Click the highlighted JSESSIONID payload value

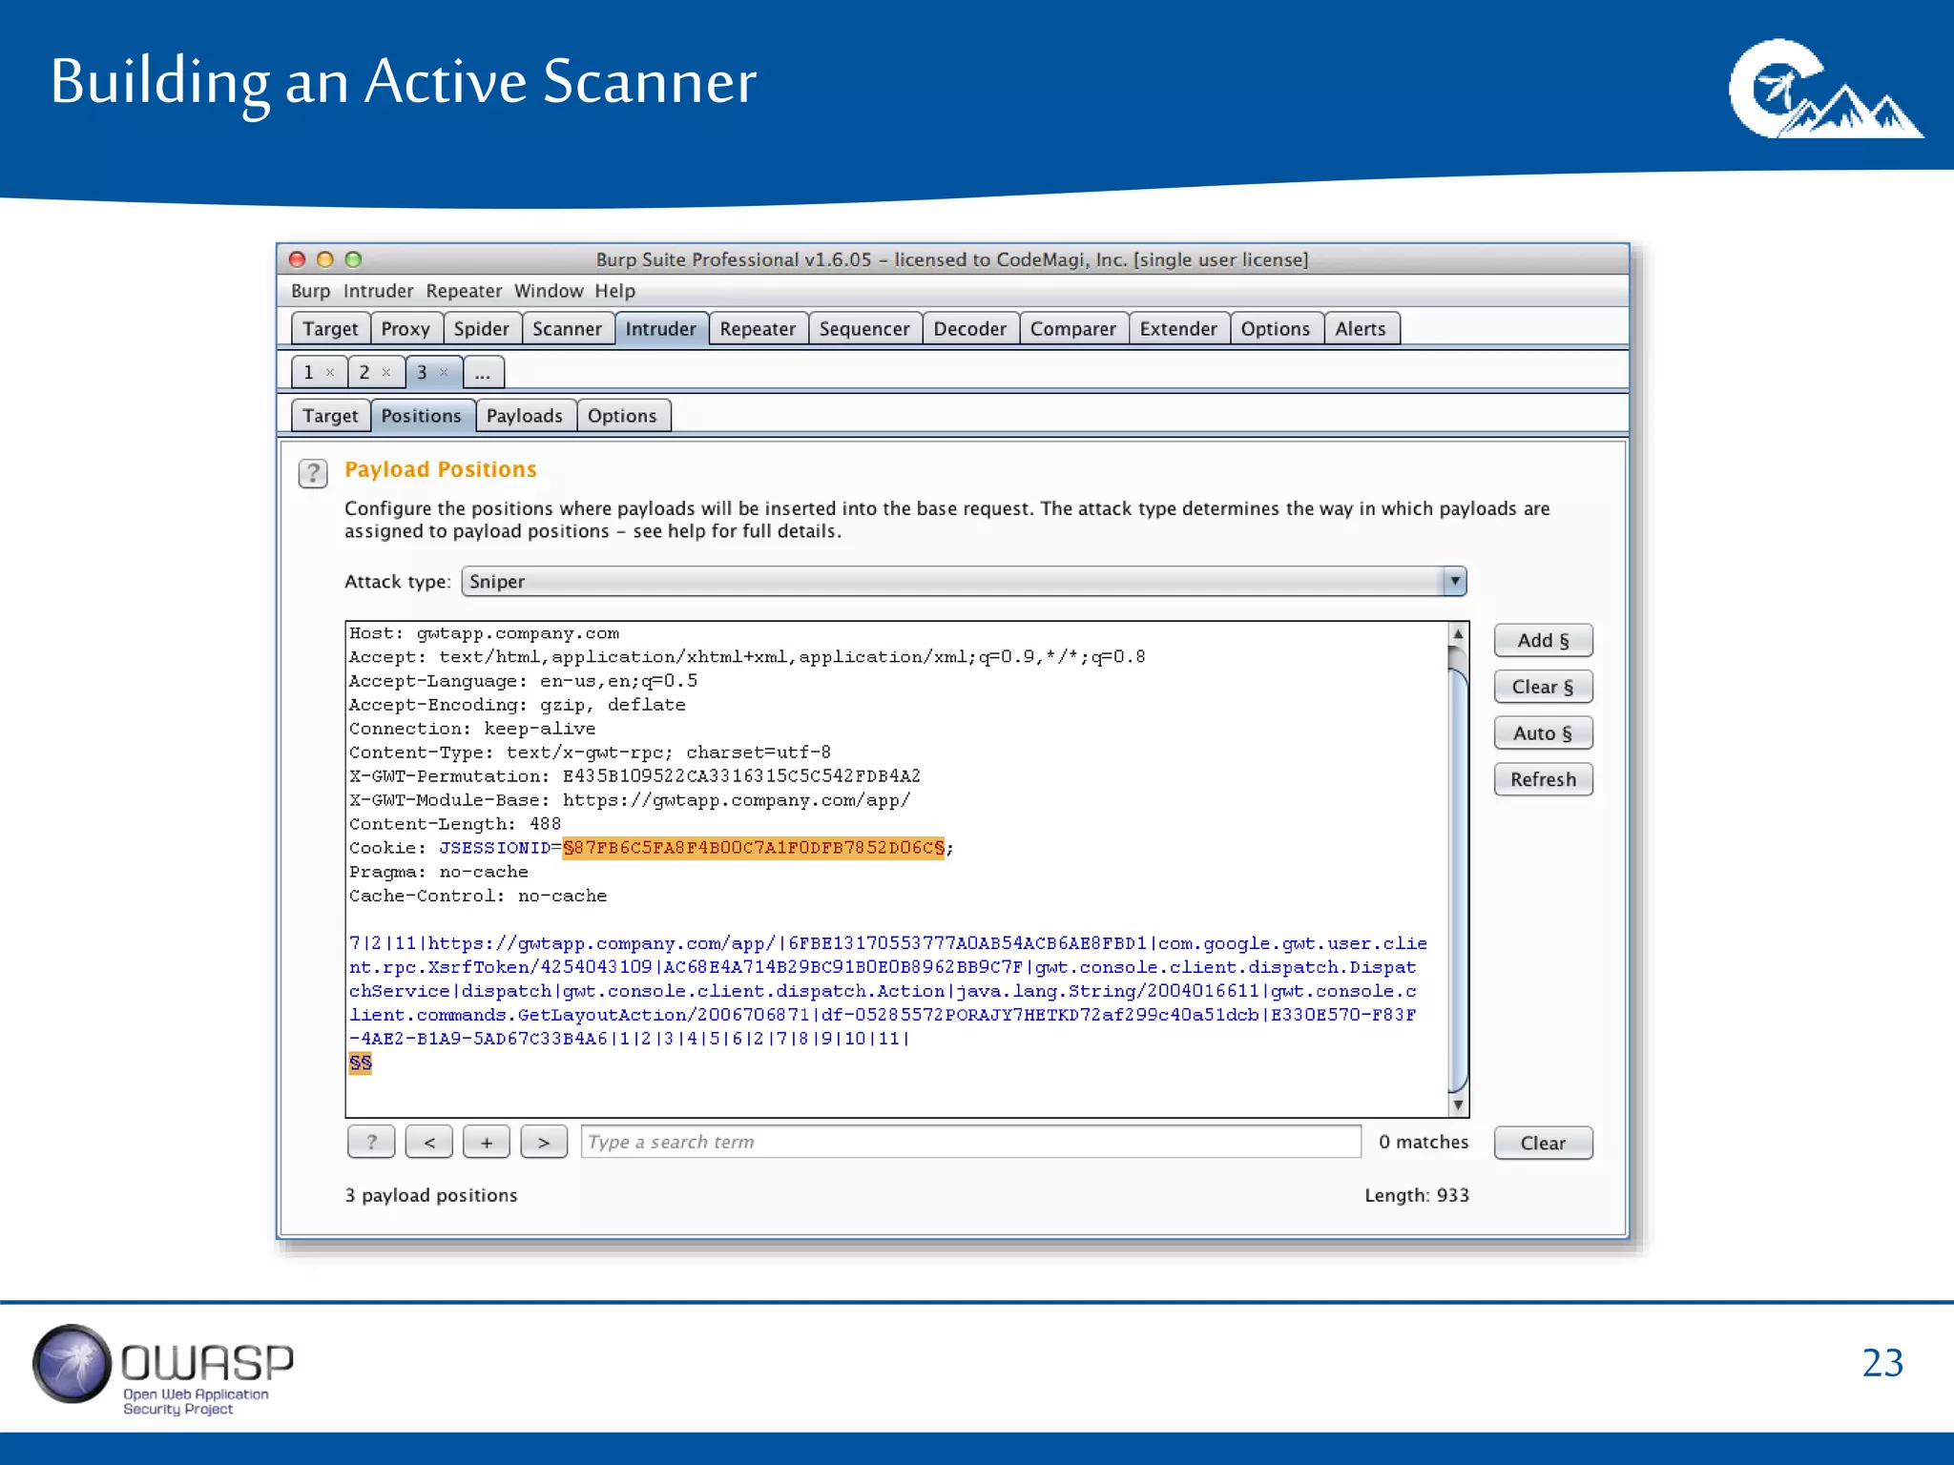pos(754,848)
